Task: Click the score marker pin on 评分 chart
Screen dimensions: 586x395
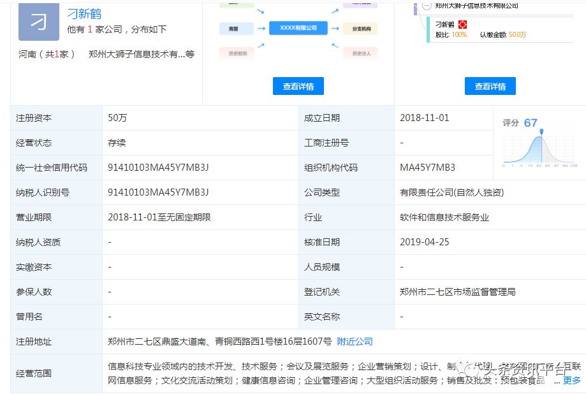Action: pos(541,131)
